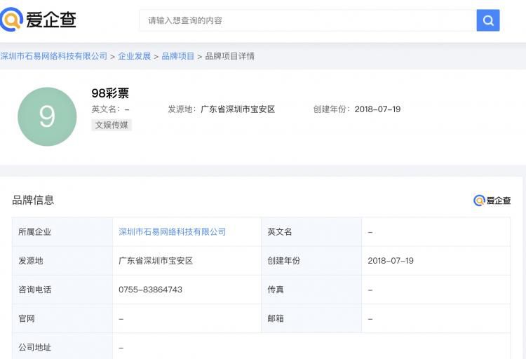Image resolution: width=526 pixels, height=359 pixels.
Task: Click table 创建年份 value 2018-07-19
Action: click(x=391, y=261)
